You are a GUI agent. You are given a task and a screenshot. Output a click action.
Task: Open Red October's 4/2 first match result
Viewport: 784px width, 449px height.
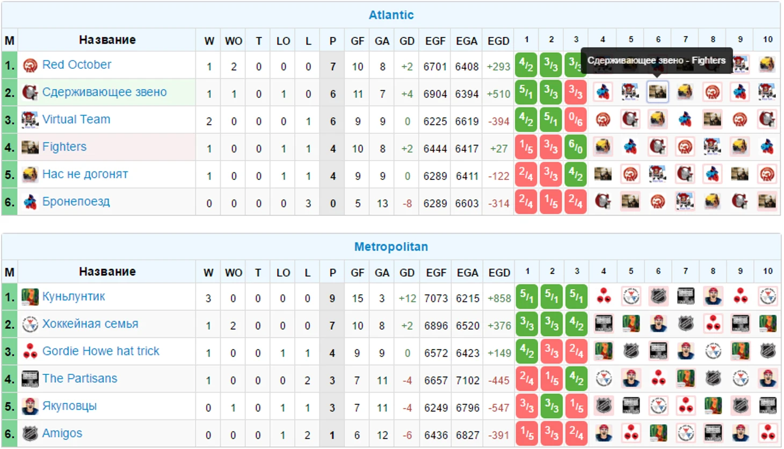[x=526, y=66]
